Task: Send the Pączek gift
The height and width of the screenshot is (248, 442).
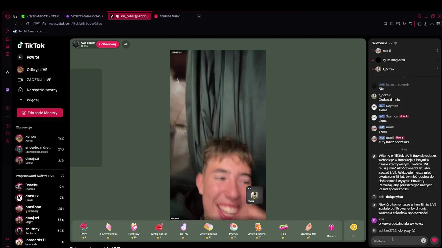Action: [x=233, y=230]
